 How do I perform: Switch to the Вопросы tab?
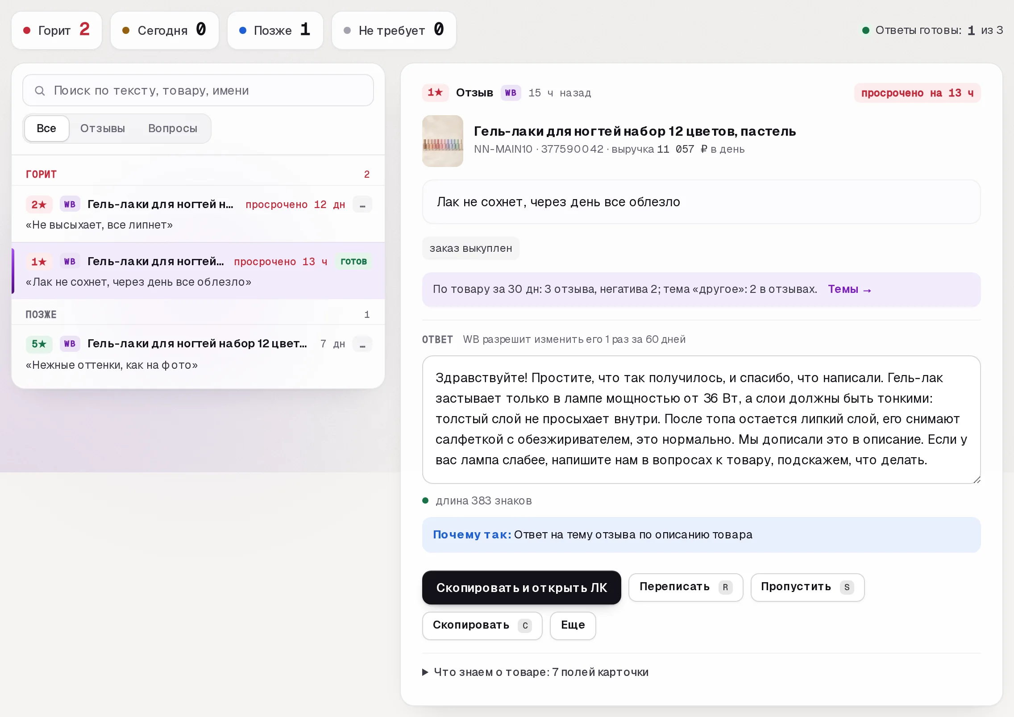(x=173, y=129)
